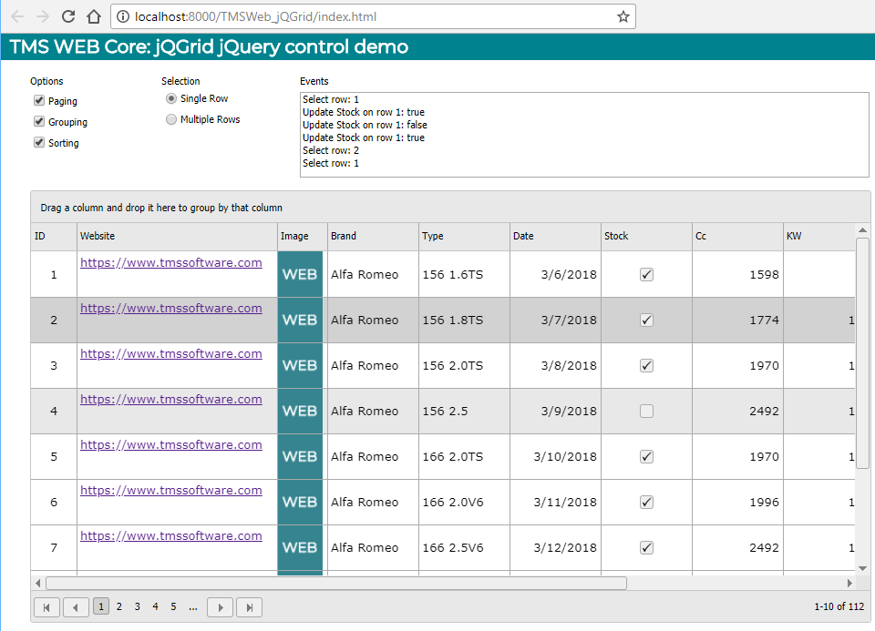
Task: Sort by Date column header
Action: (x=555, y=237)
